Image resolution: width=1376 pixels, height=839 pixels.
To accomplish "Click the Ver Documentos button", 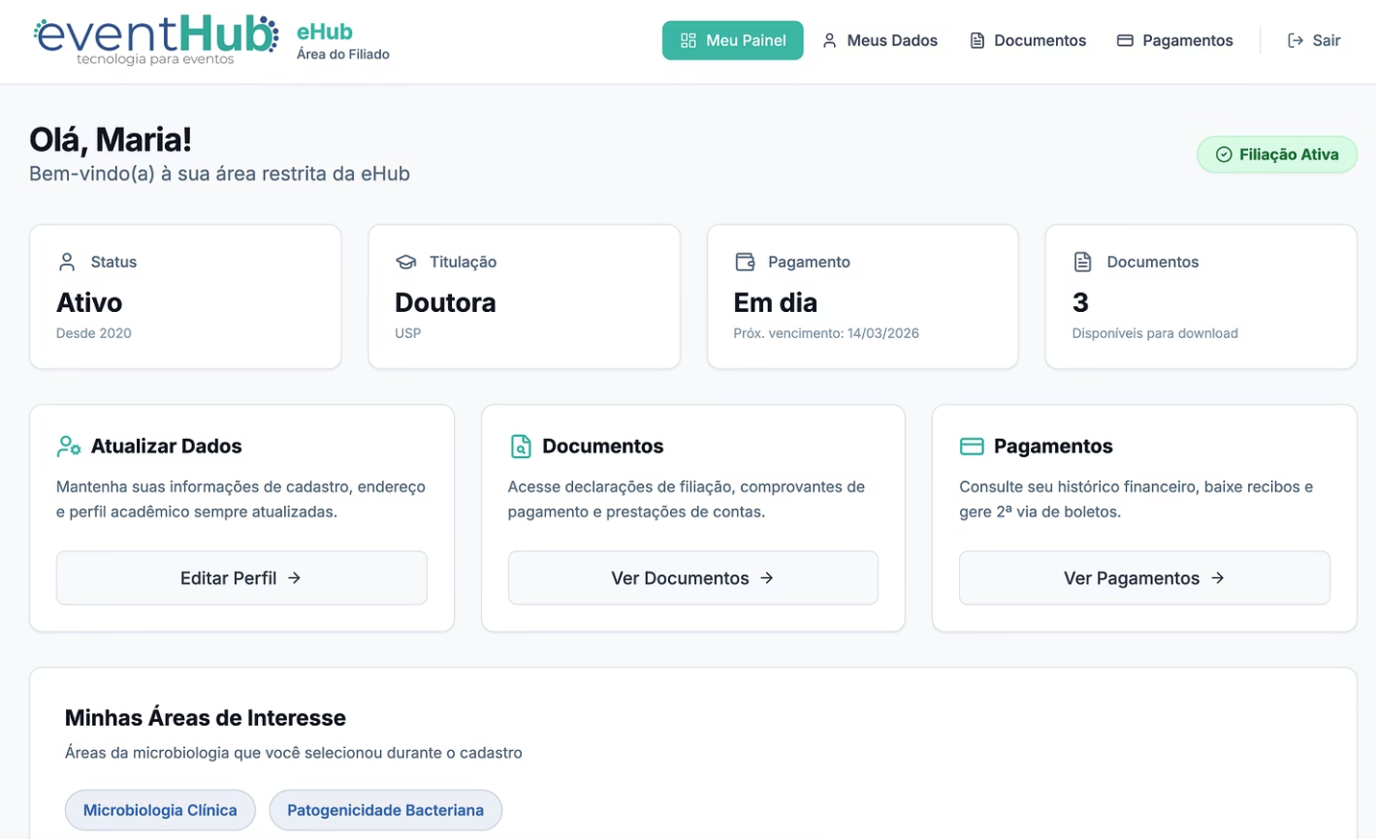I will click(691, 577).
